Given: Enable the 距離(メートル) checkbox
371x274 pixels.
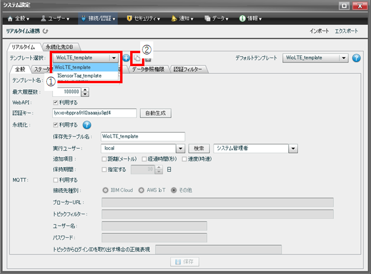Looking at the screenshot, I should (x=104, y=159).
